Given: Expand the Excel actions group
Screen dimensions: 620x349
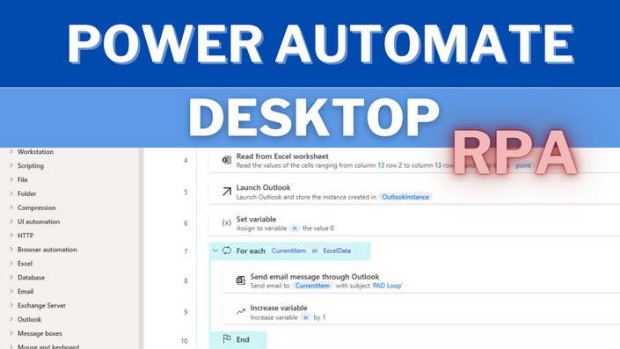Looking at the screenshot, I should tap(11, 264).
